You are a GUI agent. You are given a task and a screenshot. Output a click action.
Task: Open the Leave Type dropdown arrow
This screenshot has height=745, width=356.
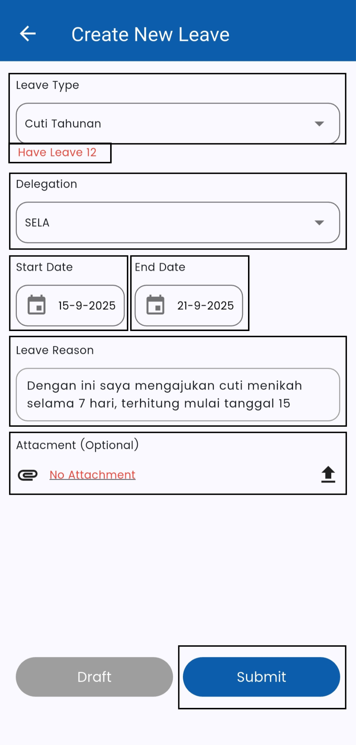point(319,124)
